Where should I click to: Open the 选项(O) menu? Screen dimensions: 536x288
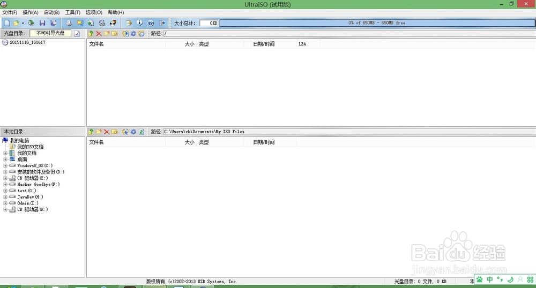coord(94,12)
